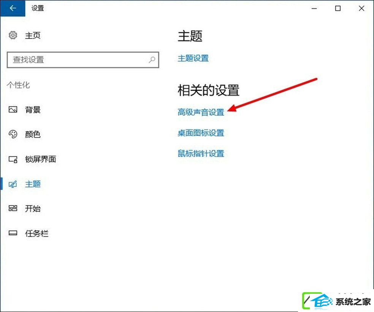Open the 颜色 section

[x=33, y=134]
